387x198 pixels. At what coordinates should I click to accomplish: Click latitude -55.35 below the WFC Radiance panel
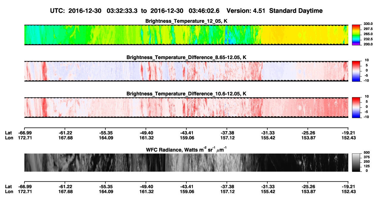click(x=105, y=187)
